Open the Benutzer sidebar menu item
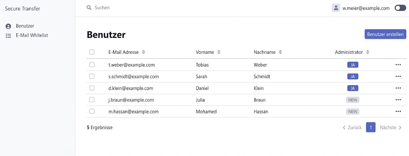This screenshot has width=409, height=156. (25, 26)
